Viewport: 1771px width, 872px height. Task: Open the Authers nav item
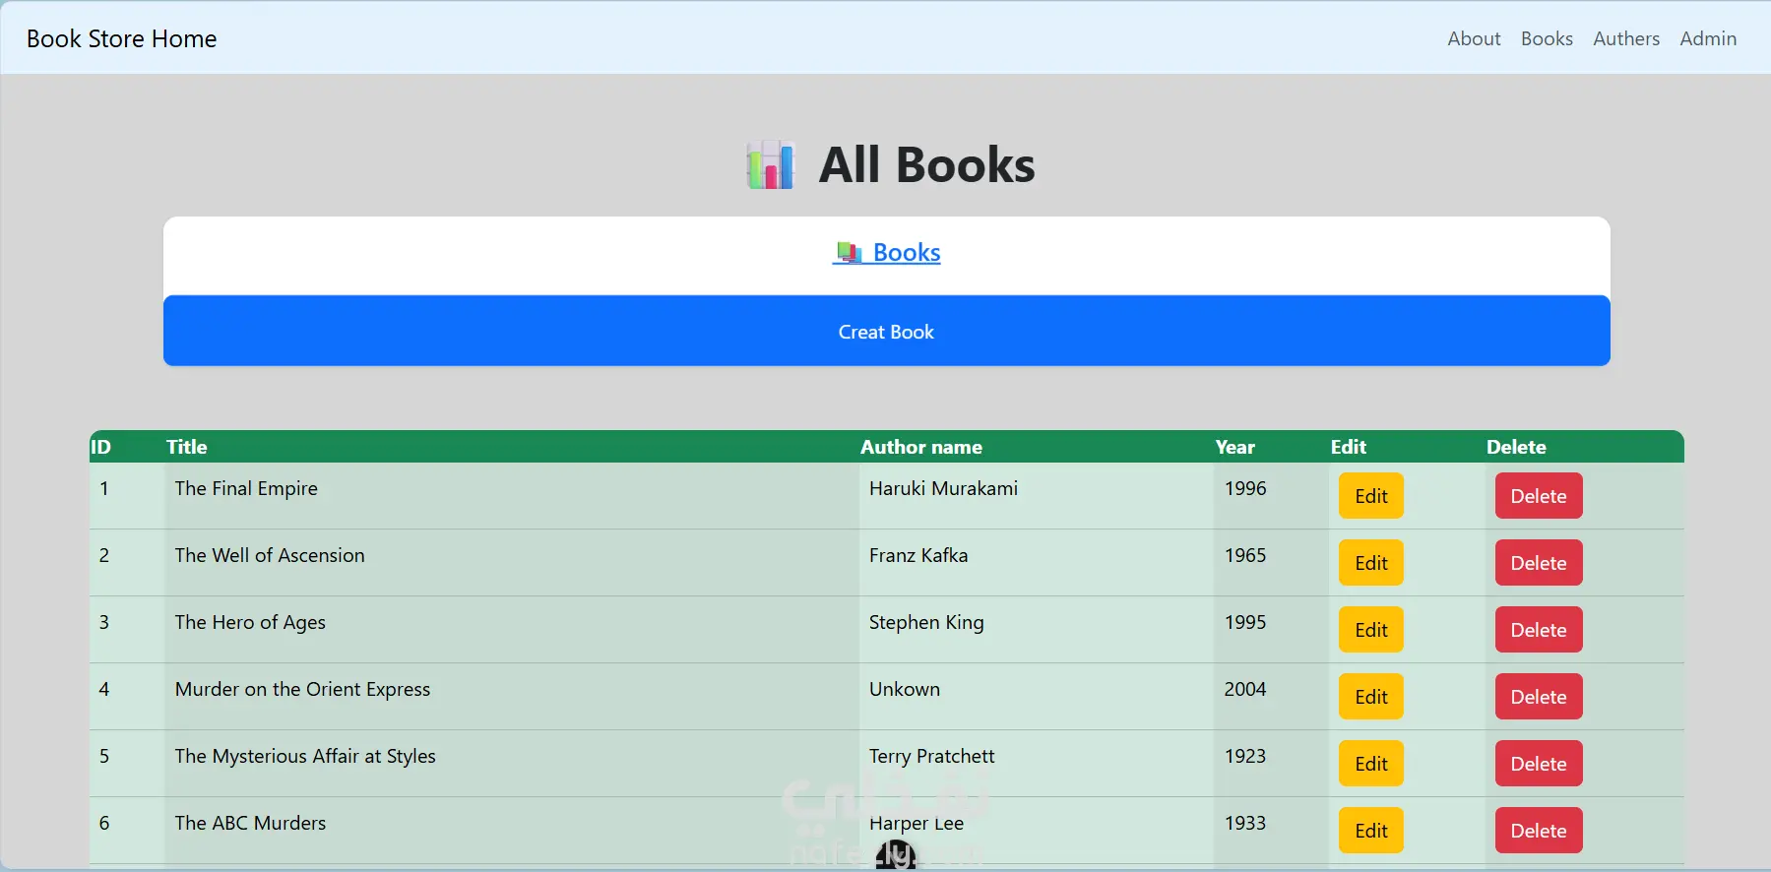1626,38
